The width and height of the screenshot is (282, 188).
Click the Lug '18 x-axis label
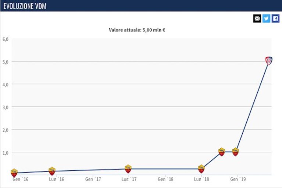pos(201,179)
